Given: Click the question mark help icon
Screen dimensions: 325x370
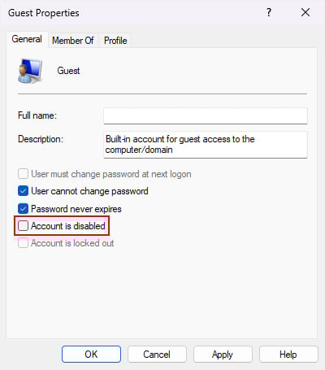Looking at the screenshot, I should click(x=269, y=12).
